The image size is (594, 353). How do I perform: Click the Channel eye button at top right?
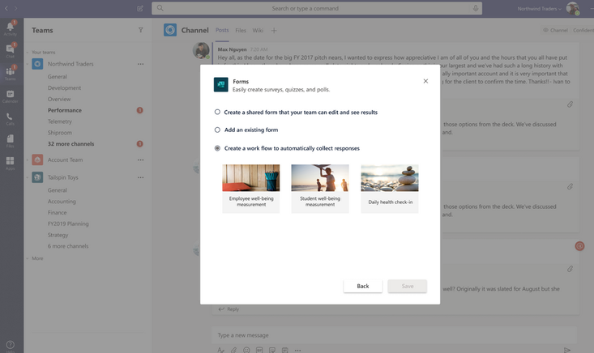(555, 30)
